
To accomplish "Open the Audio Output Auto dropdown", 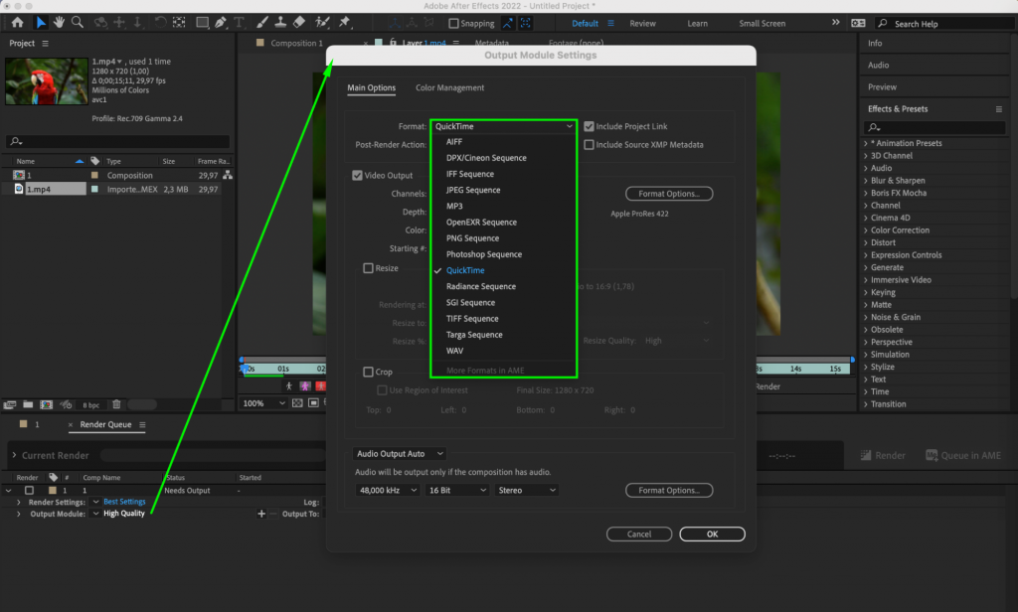I will pyautogui.click(x=401, y=453).
